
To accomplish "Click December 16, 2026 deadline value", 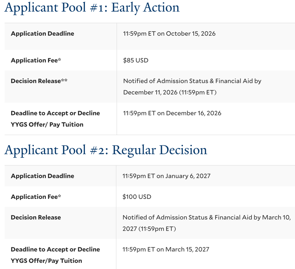I will tap(172, 113).
